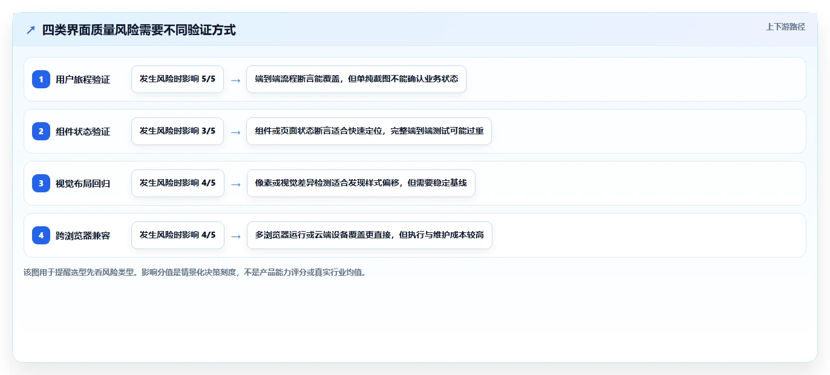The image size is (830, 375).
Task: Select the number 3 badge
Action: (x=41, y=183)
